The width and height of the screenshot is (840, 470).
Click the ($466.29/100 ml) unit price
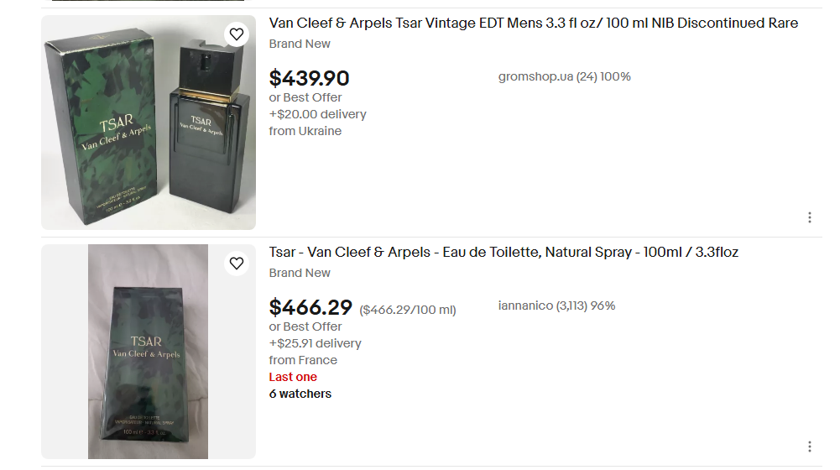tap(408, 310)
